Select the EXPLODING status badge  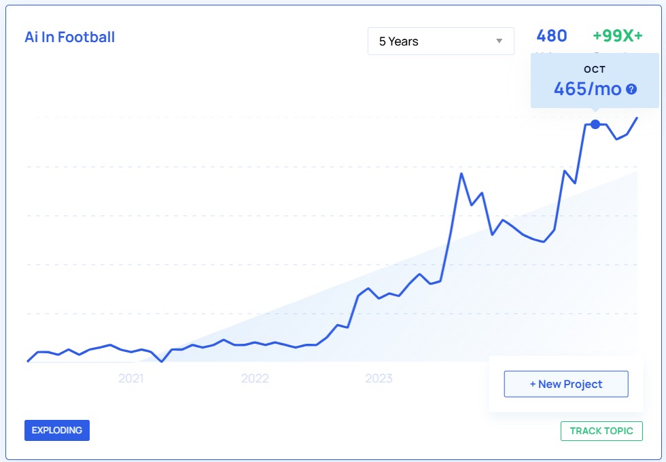57,430
